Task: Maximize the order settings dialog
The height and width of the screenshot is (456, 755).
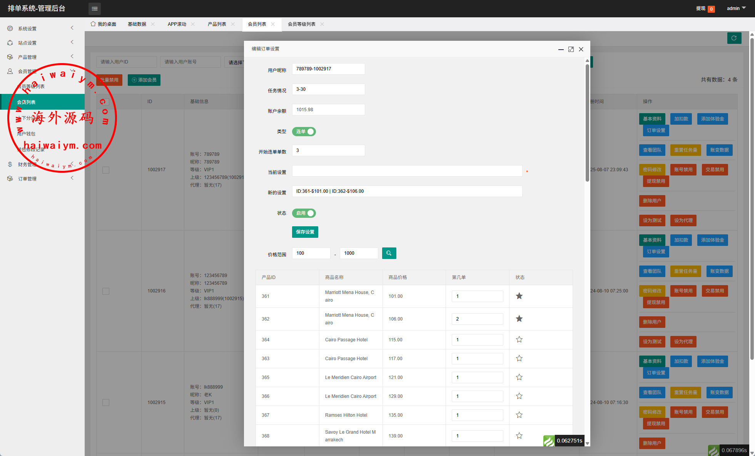Action: point(571,49)
